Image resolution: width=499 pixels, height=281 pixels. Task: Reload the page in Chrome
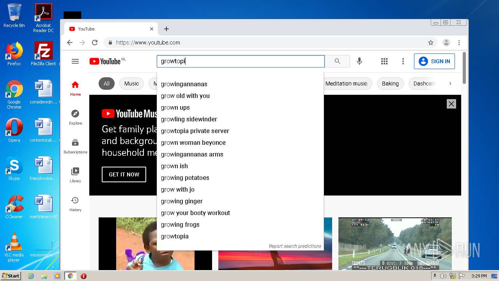95,43
